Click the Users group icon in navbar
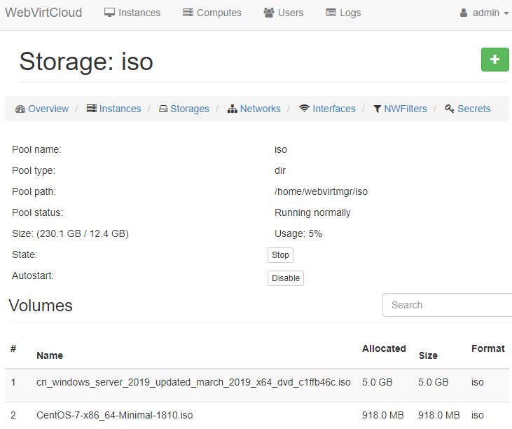This screenshot has height=429, width=512. coord(269,13)
